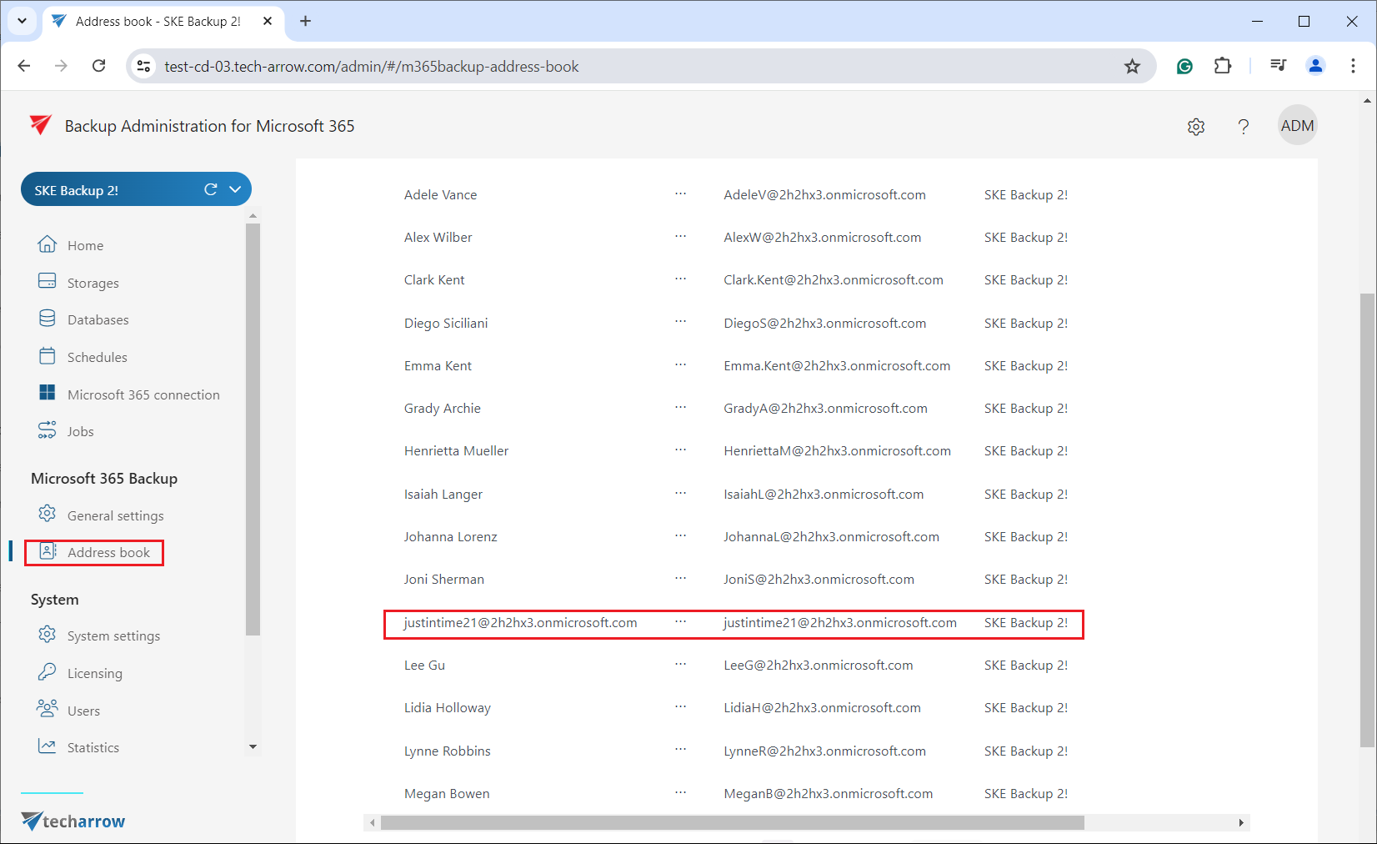The image size is (1377, 844).
Task: Open the three-dot menu for Adele Vance
Action: pyautogui.click(x=680, y=194)
